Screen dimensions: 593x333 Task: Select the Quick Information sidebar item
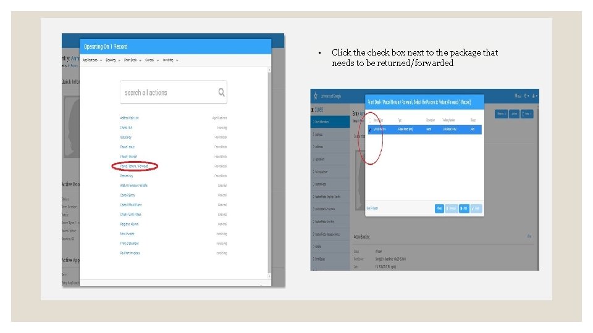[x=330, y=121]
